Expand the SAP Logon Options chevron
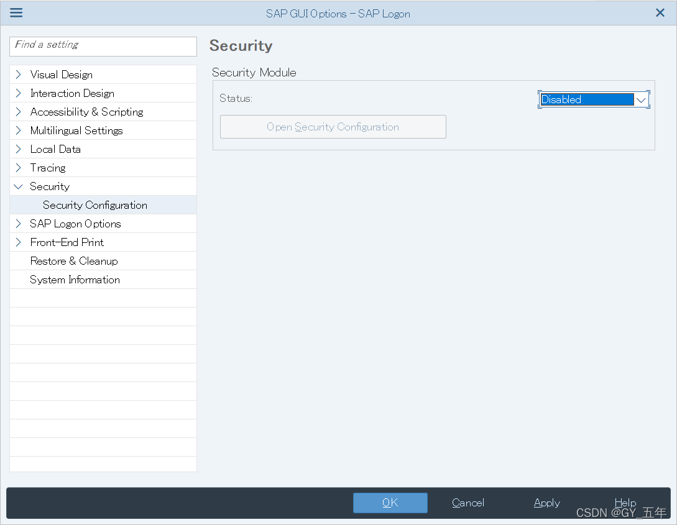Image resolution: width=677 pixels, height=525 pixels. pyautogui.click(x=18, y=224)
